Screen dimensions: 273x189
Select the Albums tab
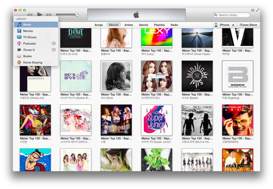coord(113,25)
